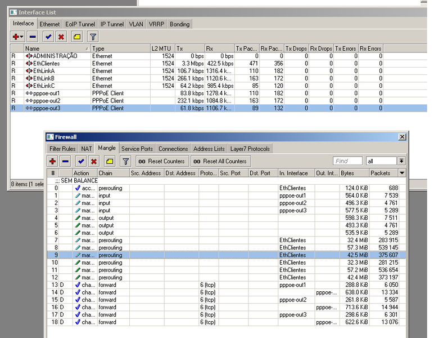The image size is (434, 338).
Task: Click the red X disable icon in Interface List
Action: click(61, 37)
